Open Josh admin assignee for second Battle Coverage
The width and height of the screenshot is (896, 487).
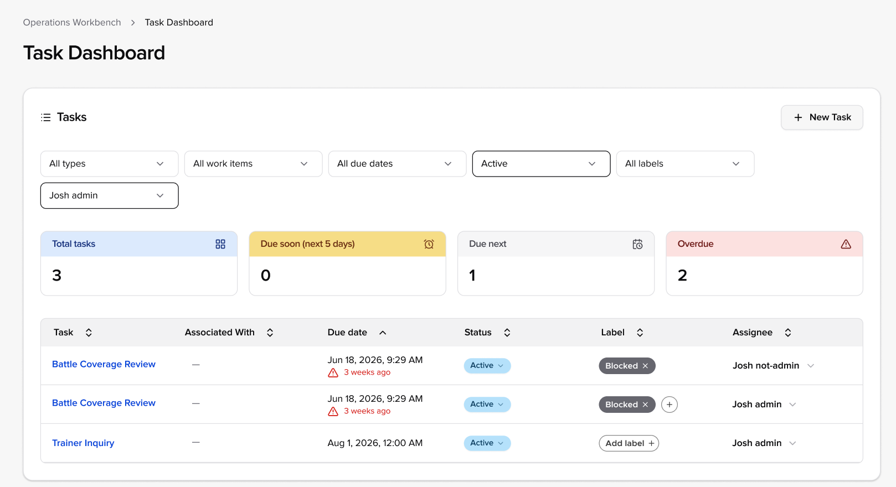765,405
